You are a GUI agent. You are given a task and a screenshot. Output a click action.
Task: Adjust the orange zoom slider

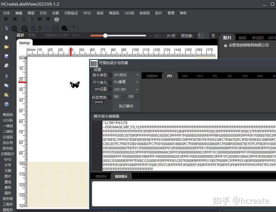(105, 36)
